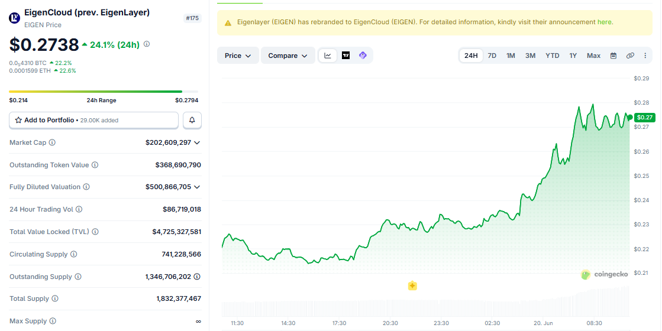Open the purple diamond chart icon
This screenshot has width=662, height=331.
363,55
